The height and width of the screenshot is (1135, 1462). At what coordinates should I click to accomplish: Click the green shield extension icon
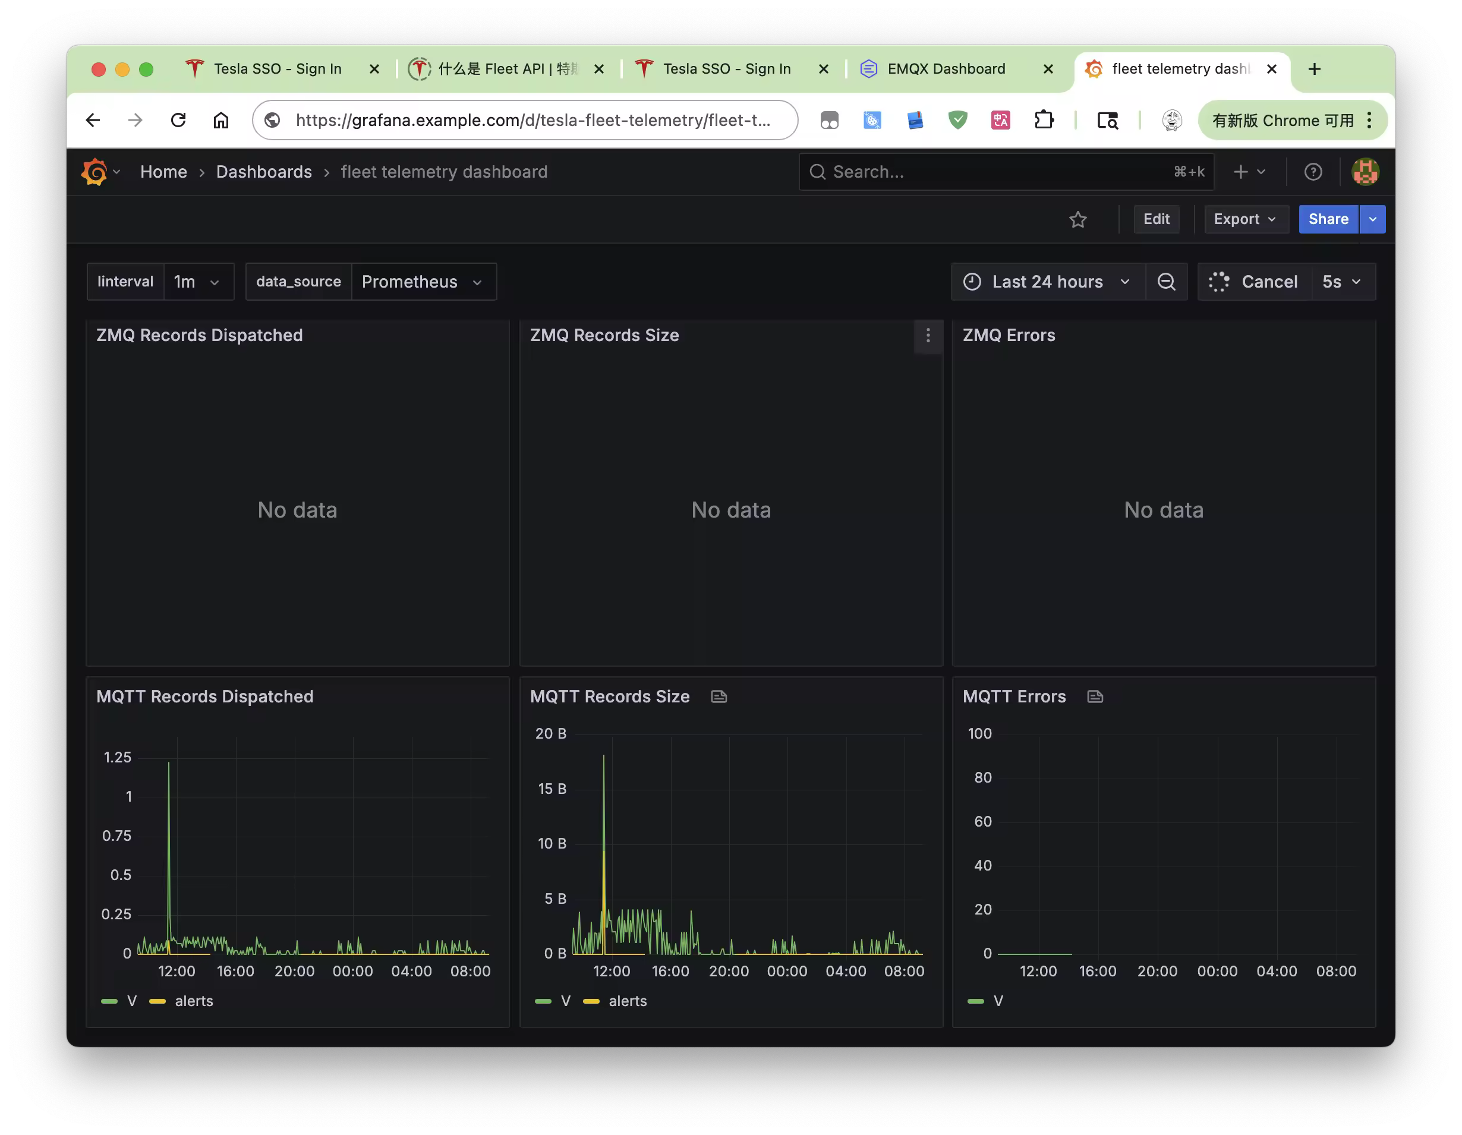click(958, 121)
